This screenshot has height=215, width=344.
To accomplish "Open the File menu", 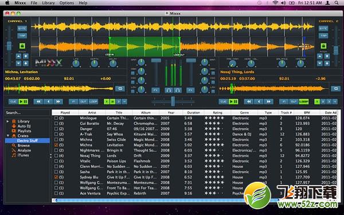I will pyautogui.click(x=34, y=3).
